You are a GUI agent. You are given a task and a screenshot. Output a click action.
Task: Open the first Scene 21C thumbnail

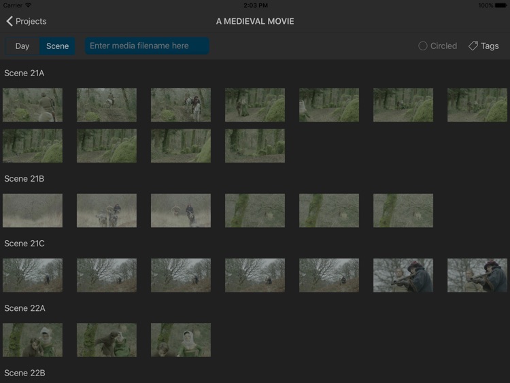[33, 275]
